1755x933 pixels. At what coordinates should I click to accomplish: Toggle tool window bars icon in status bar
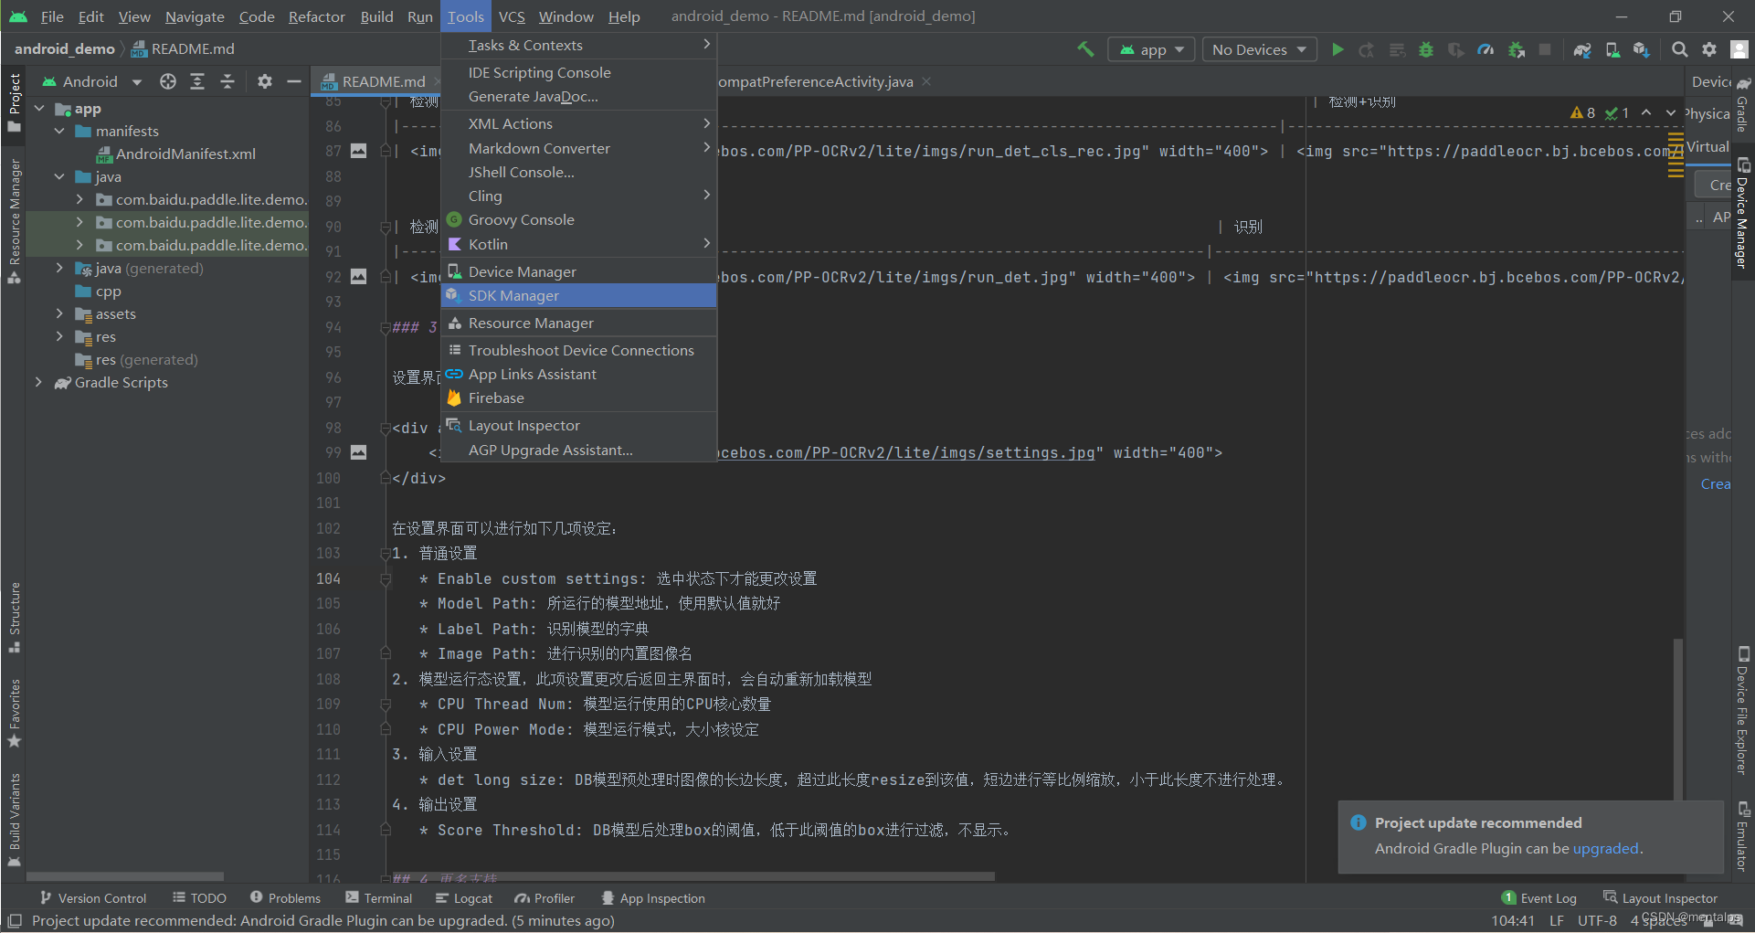coord(15,921)
